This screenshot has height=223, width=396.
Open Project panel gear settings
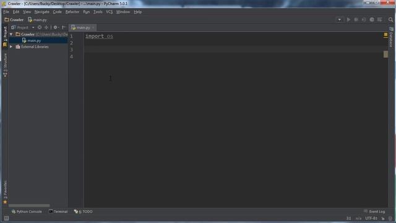tap(56, 27)
